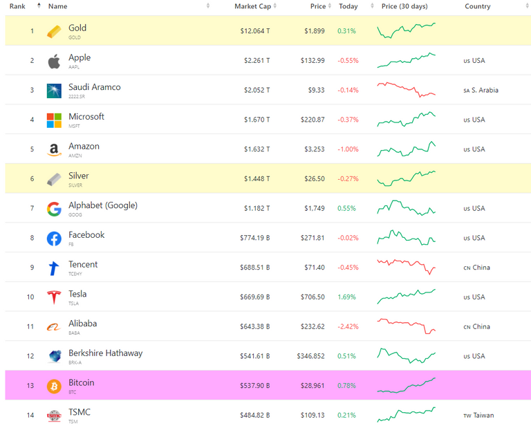The width and height of the screenshot is (531, 428).
Task: Click the TSLA ticker symbol
Action: [x=73, y=304]
